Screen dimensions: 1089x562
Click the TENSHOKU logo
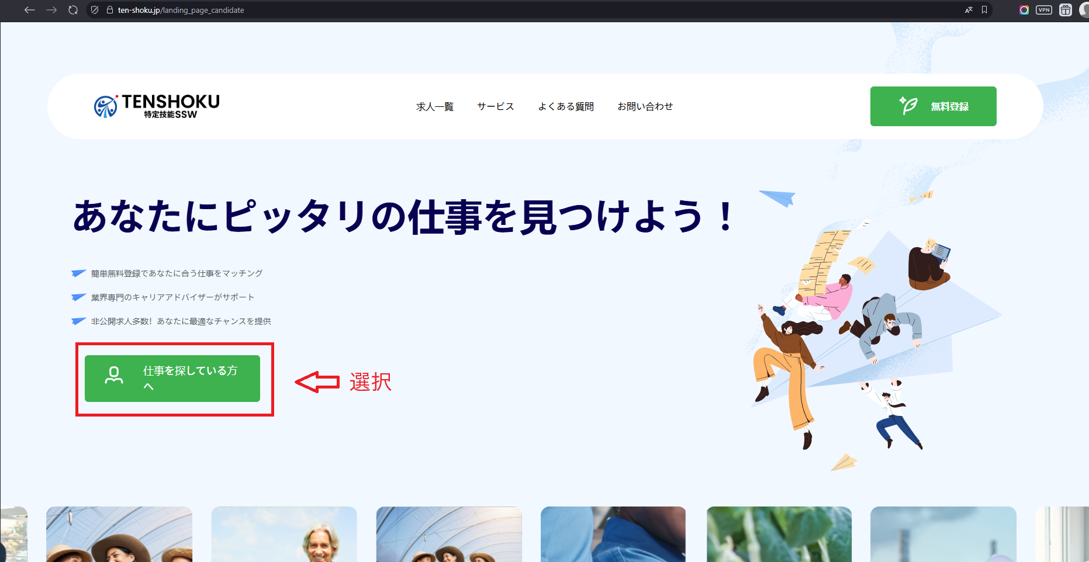click(x=157, y=106)
